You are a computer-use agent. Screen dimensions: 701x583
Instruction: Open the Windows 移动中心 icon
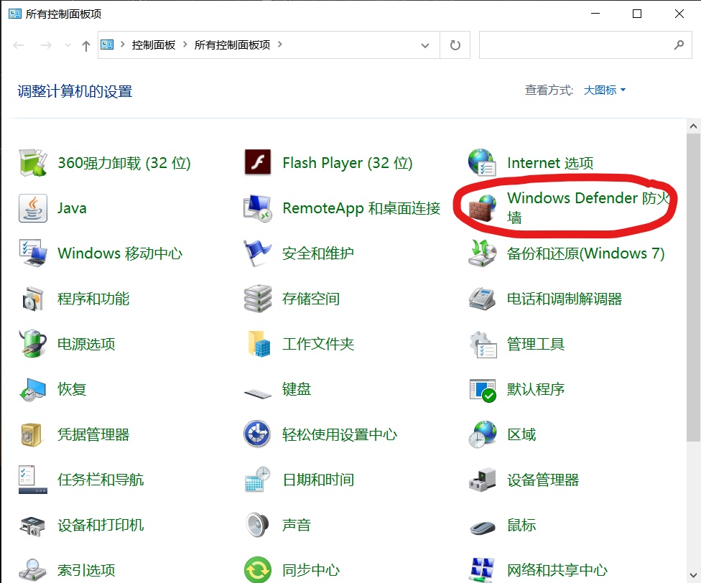(33, 253)
